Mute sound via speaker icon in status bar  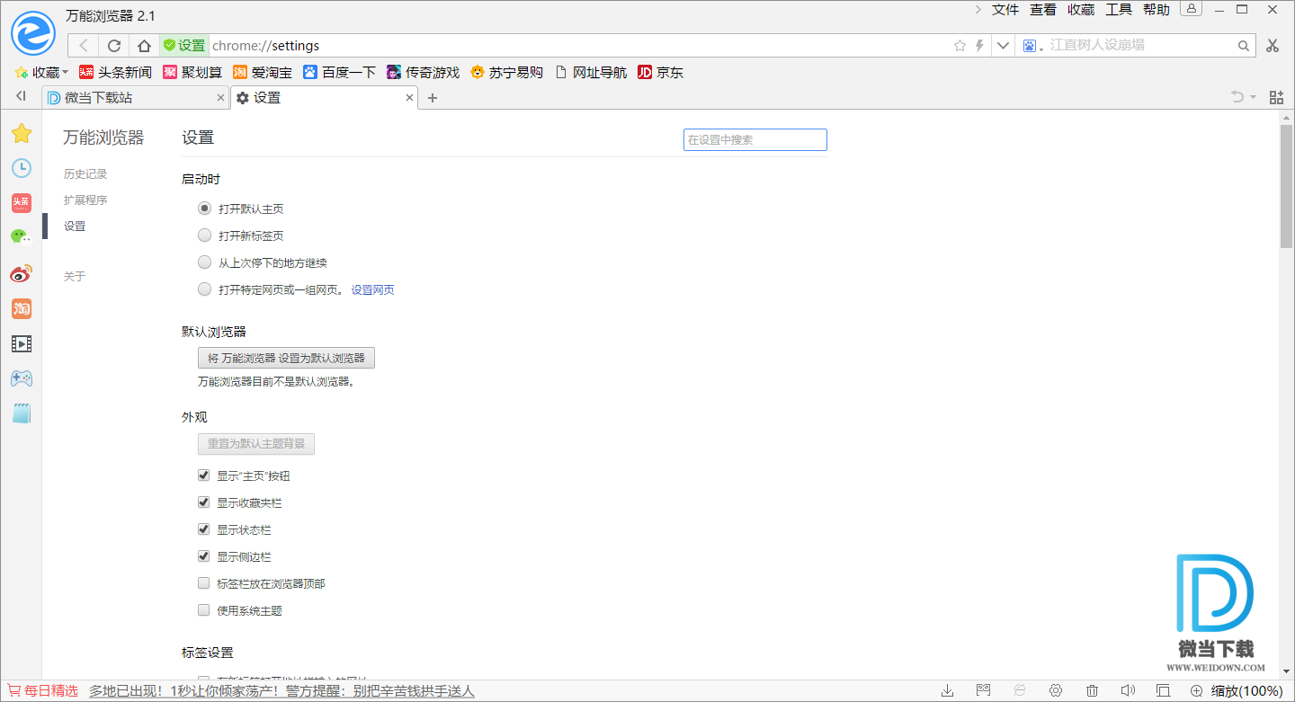1128,690
